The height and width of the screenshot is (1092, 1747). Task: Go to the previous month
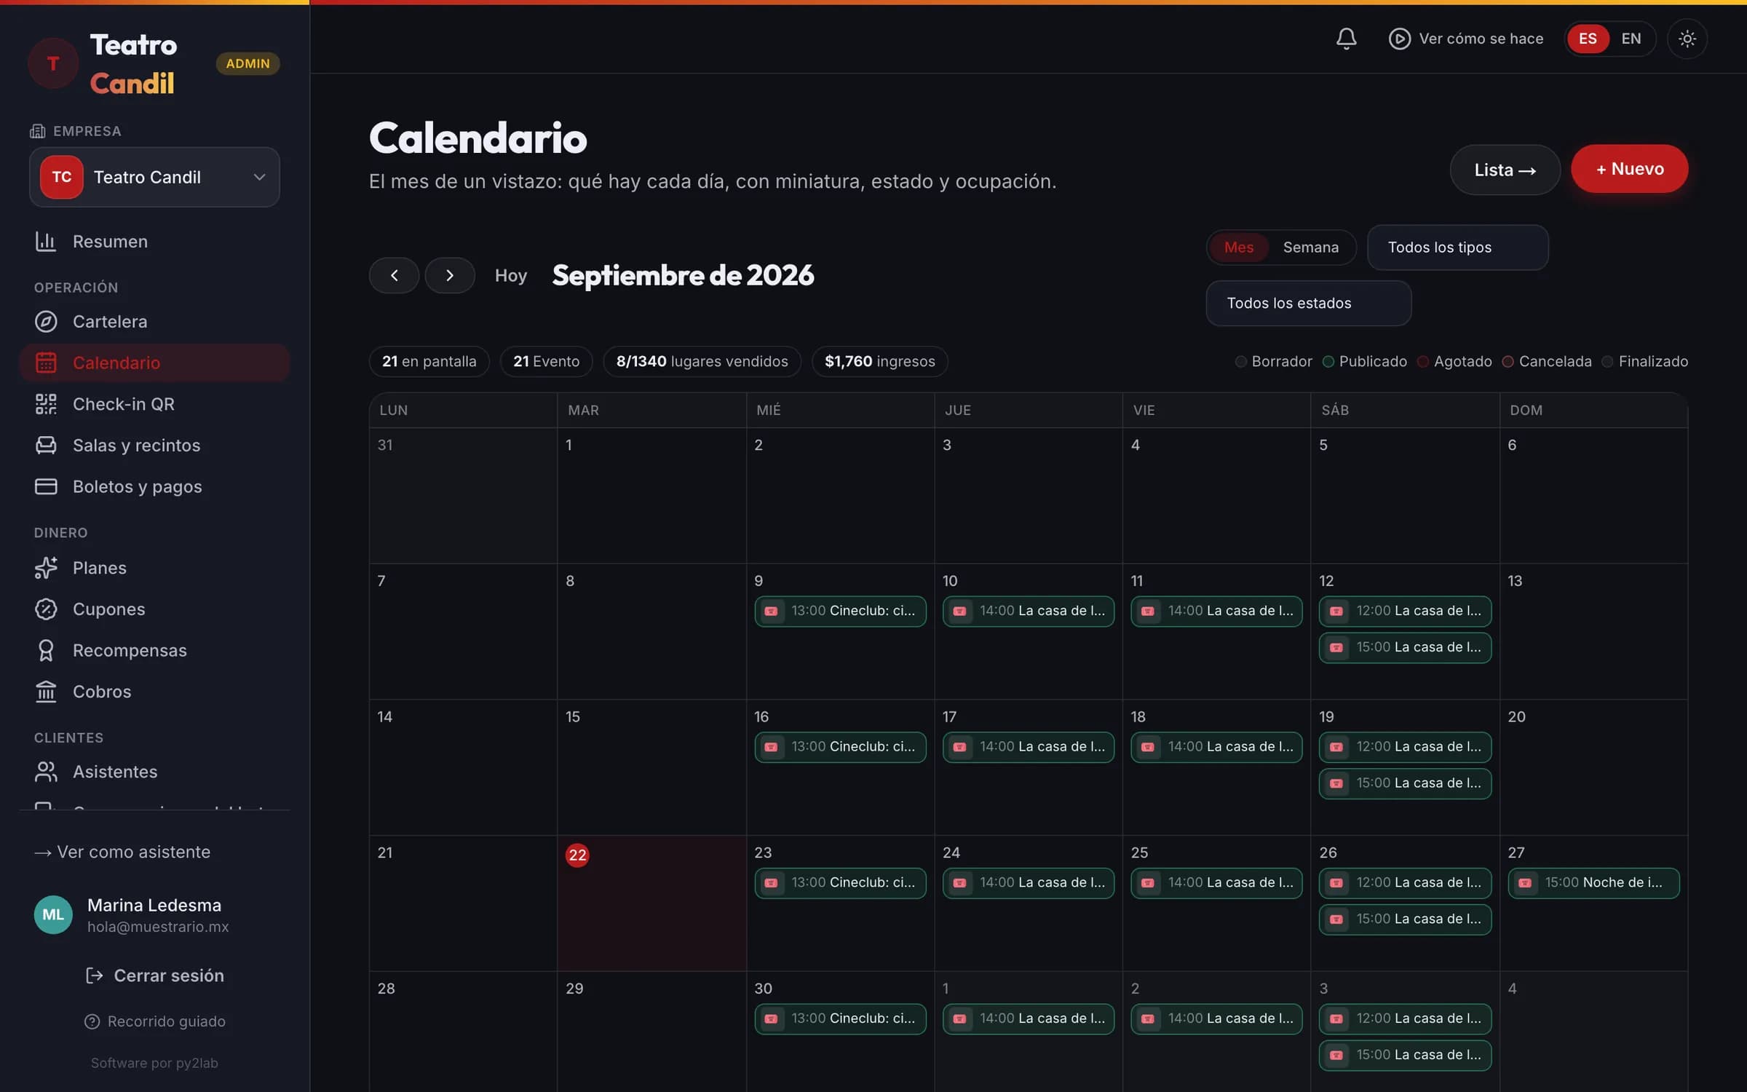394,275
